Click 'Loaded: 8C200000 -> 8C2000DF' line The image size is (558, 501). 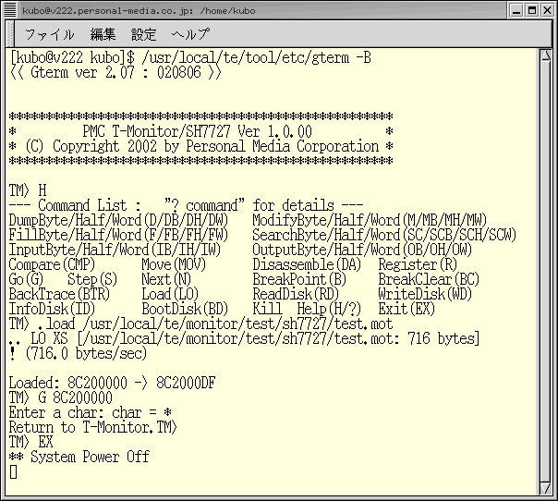click(112, 383)
